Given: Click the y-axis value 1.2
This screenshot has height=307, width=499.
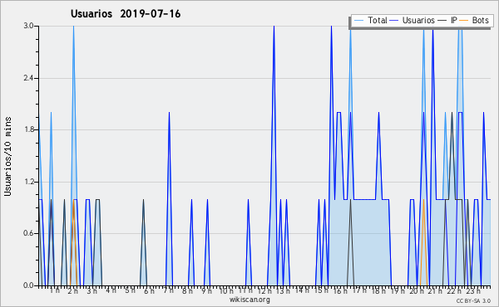Looking at the screenshot, I should (28, 182).
